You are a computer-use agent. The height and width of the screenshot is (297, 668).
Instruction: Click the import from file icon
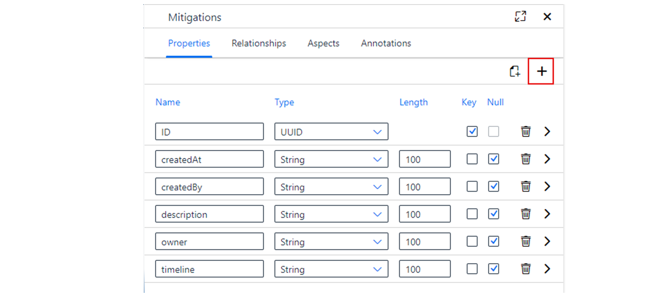(x=515, y=71)
